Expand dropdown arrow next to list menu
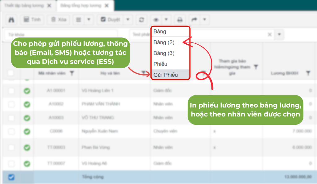This screenshot has width=317, height=184. tap(89, 20)
